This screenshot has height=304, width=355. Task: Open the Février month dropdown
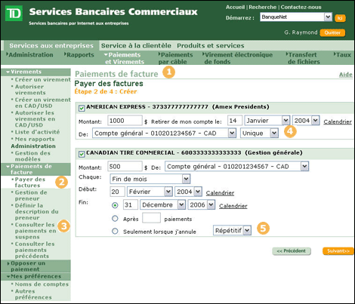click(150, 192)
